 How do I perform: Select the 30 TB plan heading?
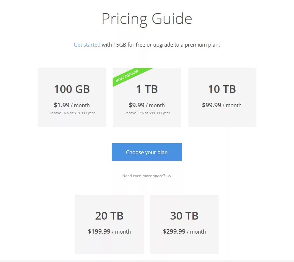pyautogui.click(x=184, y=216)
